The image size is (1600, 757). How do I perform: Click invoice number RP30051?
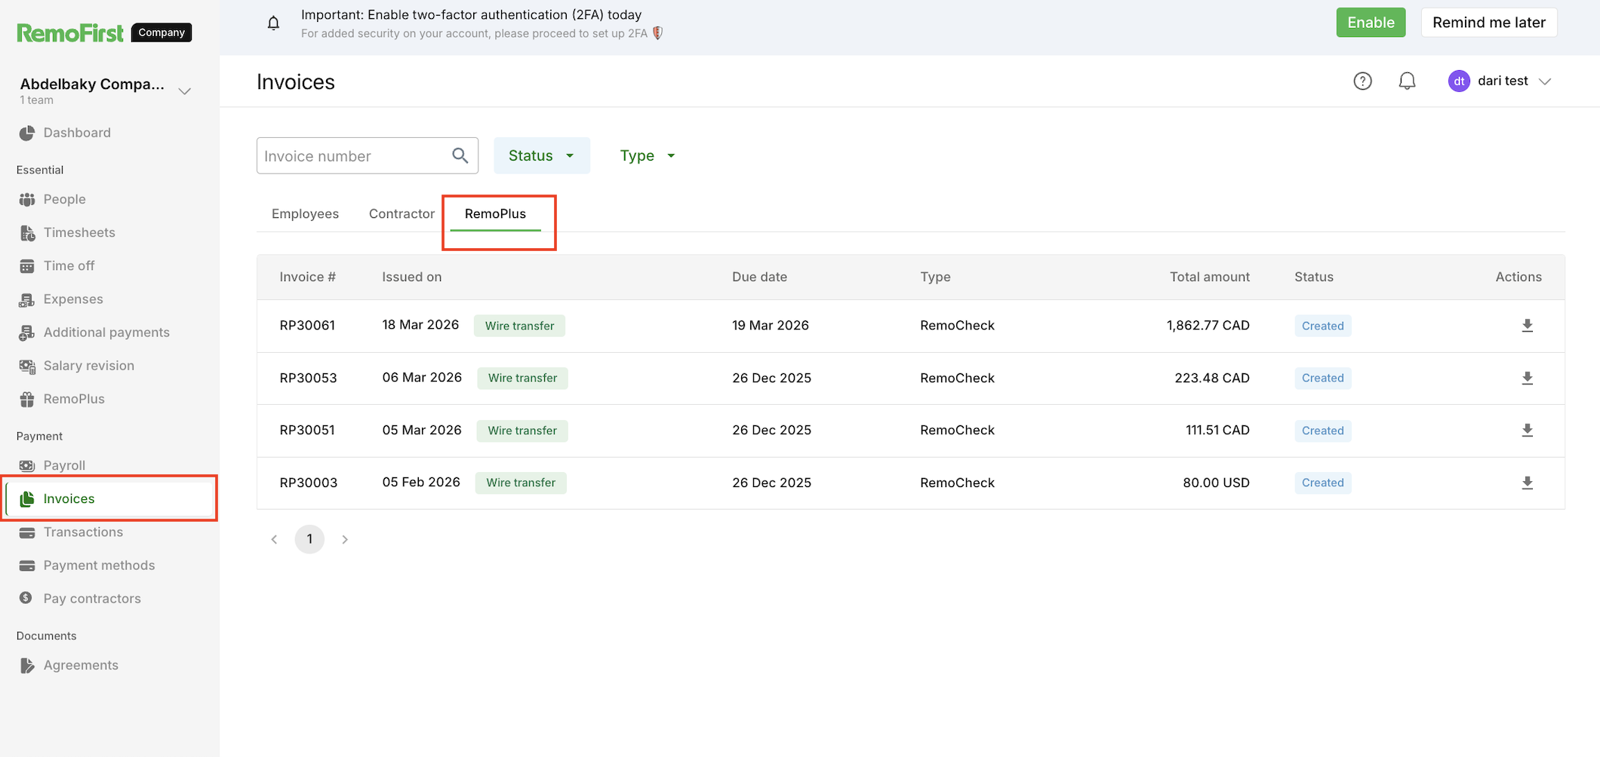(x=307, y=430)
